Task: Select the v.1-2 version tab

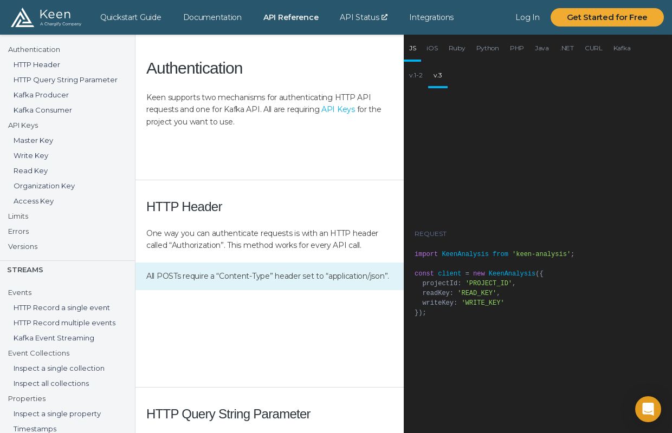Action: tap(416, 75)
